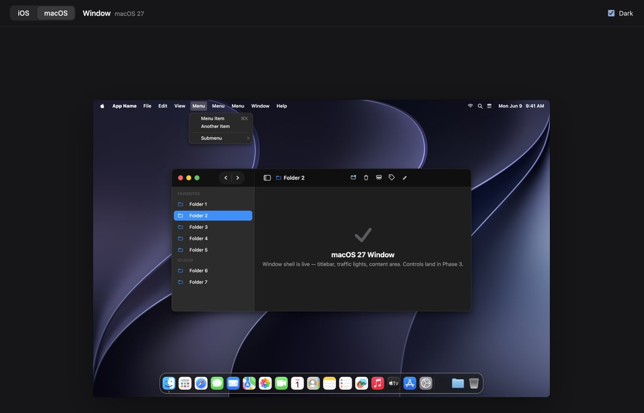Open Photos from the dock
644x413 pixels.
click(265, 383)
